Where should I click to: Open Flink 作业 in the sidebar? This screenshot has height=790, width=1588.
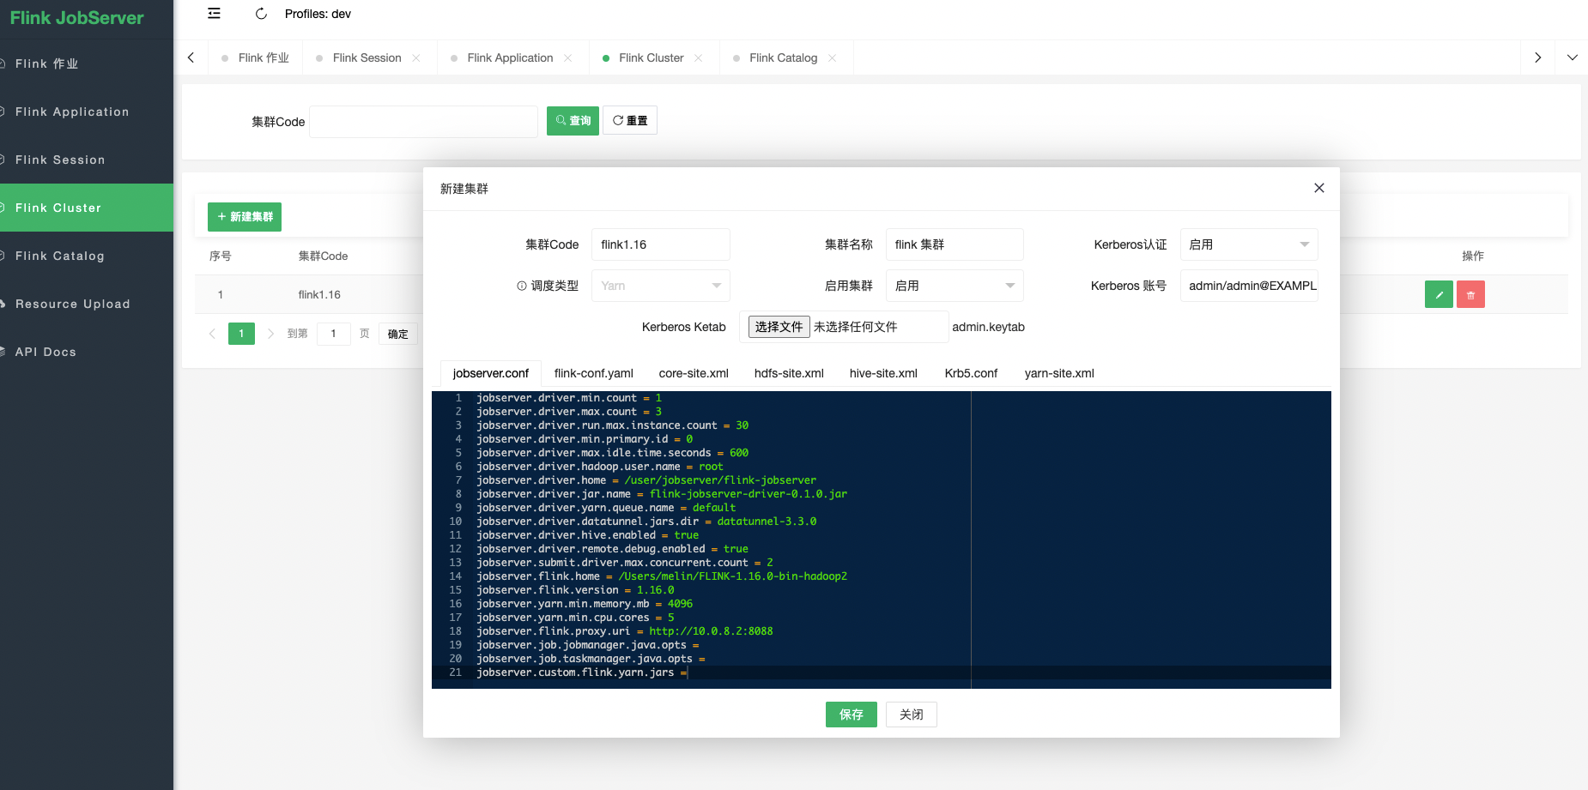coord(87,63)
